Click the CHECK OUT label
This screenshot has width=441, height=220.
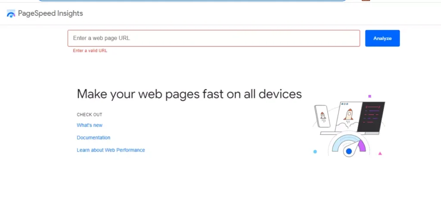pyautogui.click(x=90, y=115)
